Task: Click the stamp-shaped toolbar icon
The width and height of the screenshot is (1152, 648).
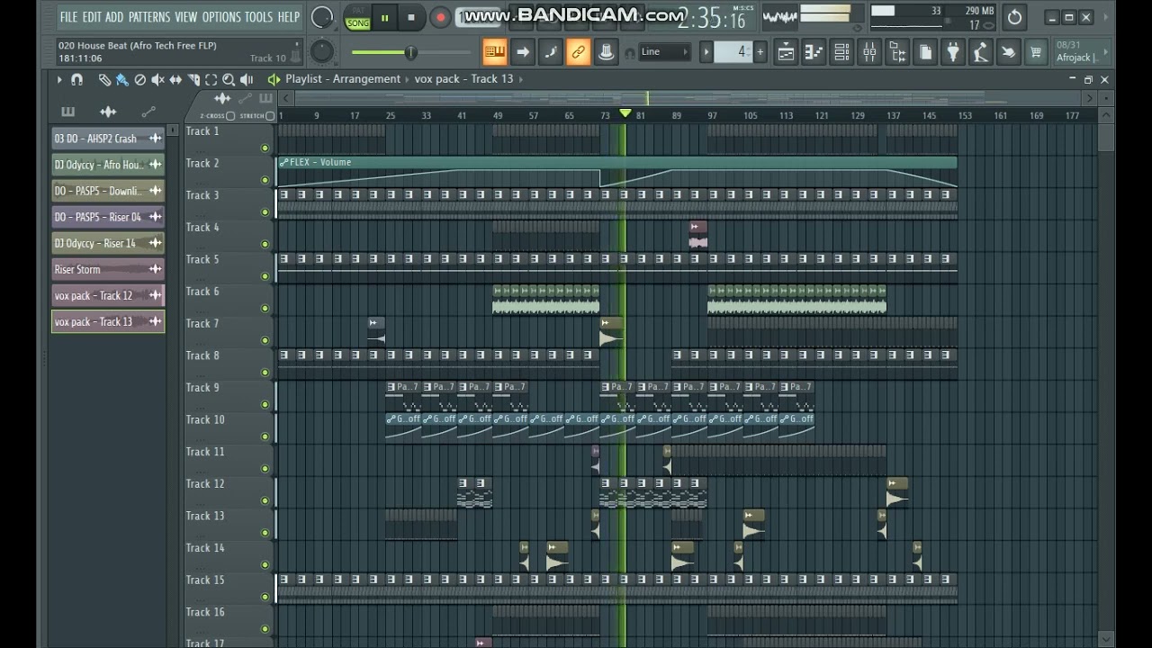Action: click(x=606, y=52)
